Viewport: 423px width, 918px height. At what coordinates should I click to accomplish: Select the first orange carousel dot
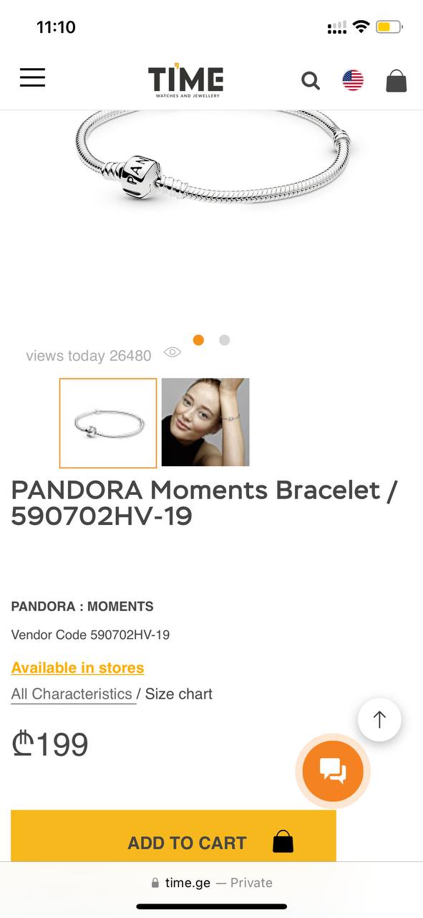[198, 340]
